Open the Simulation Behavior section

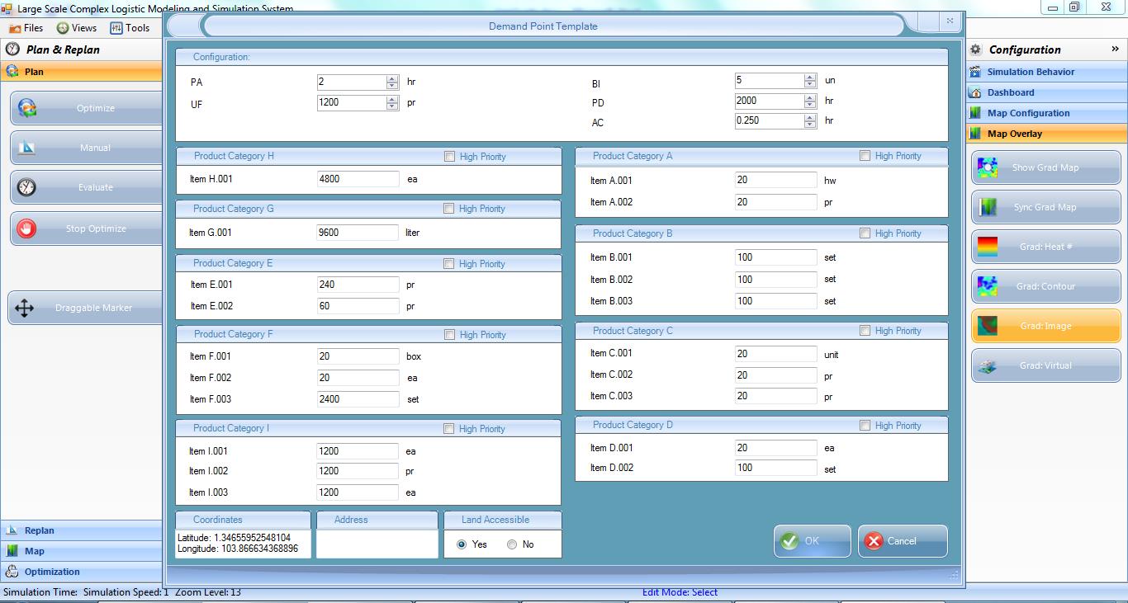1031,72
